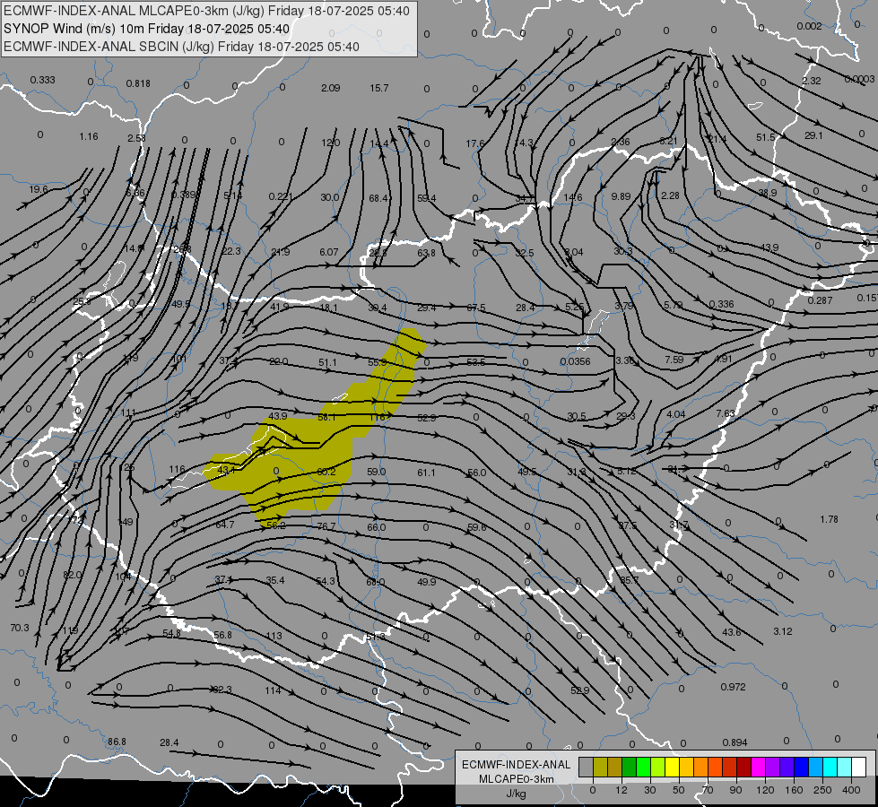Select the map value 76.7

click(326, 526)
